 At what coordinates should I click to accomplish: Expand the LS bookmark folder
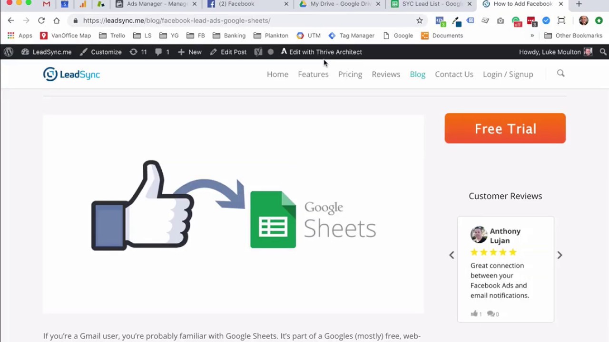click(x=142, y=36)
